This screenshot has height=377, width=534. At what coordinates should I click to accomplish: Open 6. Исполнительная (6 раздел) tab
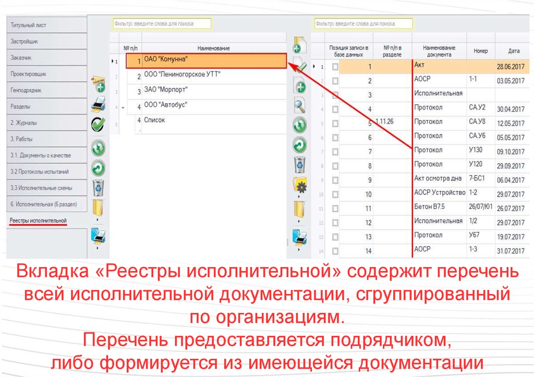47,204
